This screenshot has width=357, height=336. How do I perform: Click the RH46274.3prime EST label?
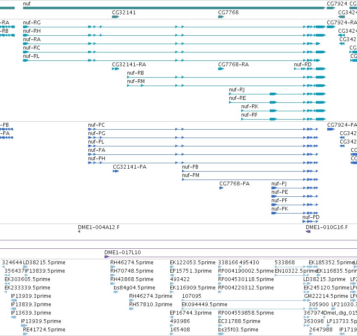click(x=151, y=296)
